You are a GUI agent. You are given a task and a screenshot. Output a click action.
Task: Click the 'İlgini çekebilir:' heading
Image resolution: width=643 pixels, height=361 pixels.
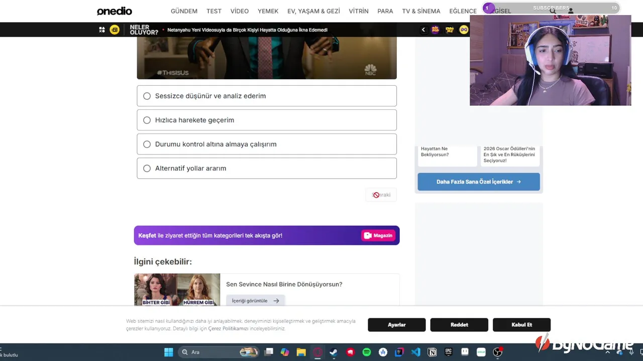coord(163,262)
